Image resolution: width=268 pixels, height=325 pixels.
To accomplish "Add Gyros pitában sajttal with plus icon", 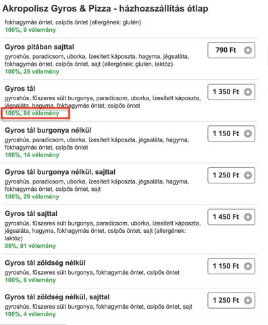I will [248, 50].
